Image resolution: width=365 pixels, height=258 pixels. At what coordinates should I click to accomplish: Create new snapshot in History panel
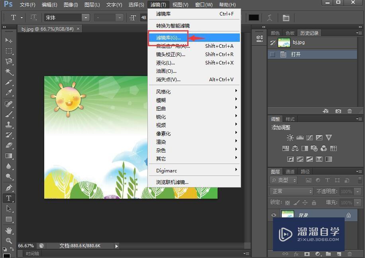[x=338, y=111]
